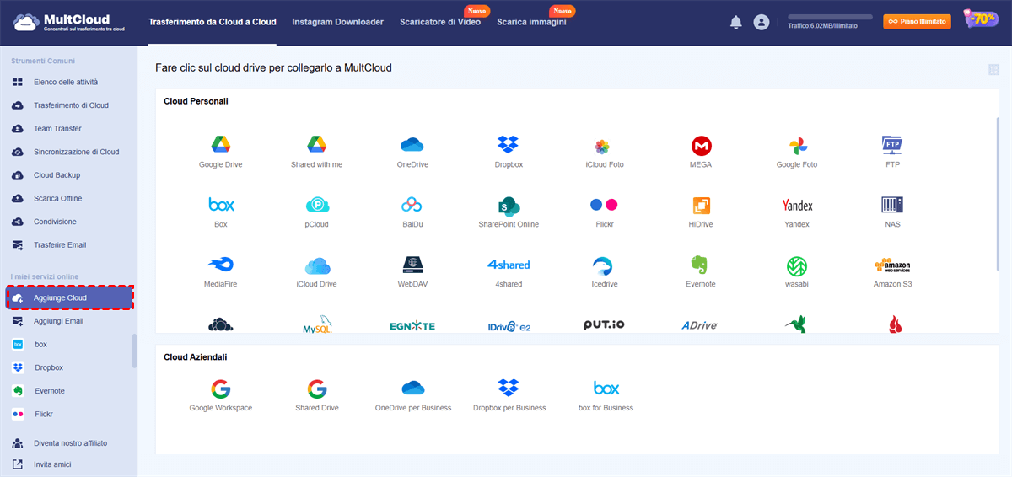1012x477 pixels.
Task: Go to Scarica immagini tab
Action: (x=532, y=22)
